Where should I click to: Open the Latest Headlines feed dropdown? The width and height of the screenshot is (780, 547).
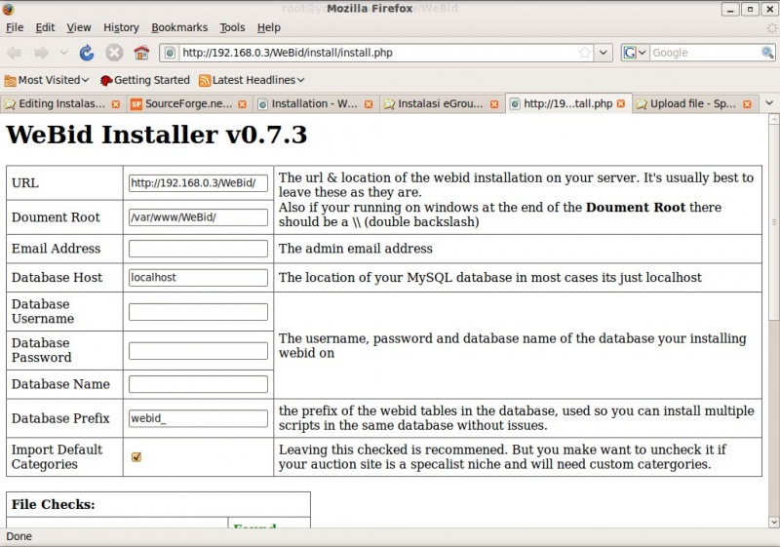point(252,80)
